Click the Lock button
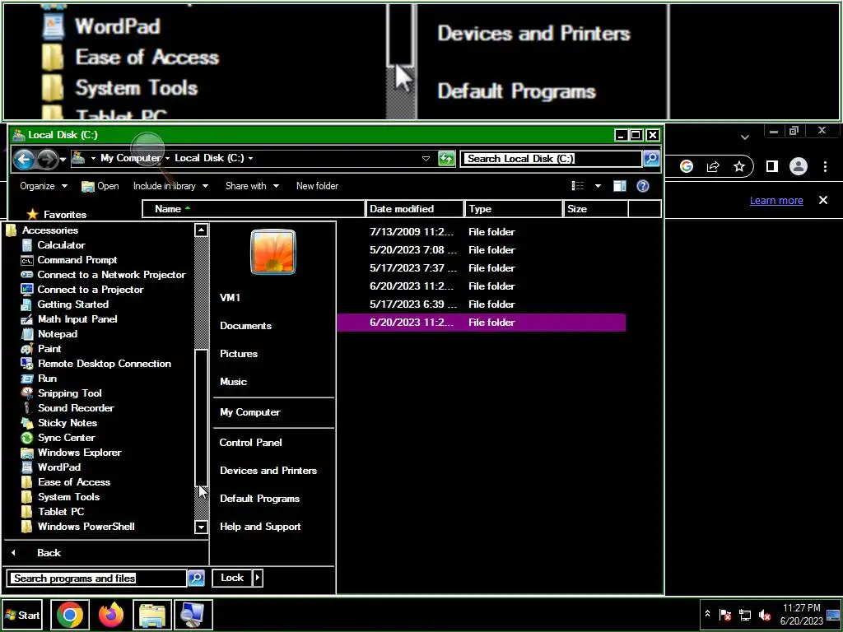Viewport: 843px width, 632px height. coord(232,578)
